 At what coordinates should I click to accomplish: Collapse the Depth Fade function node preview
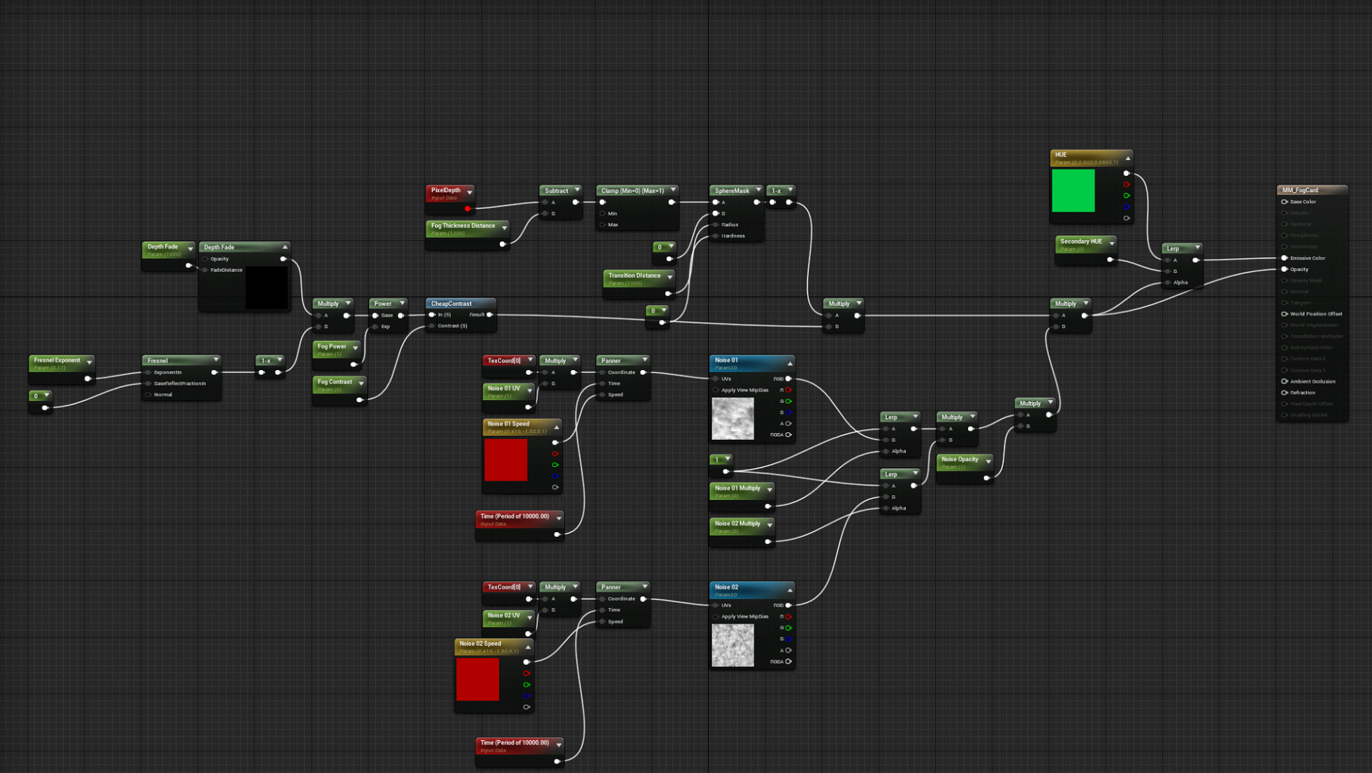284,246
